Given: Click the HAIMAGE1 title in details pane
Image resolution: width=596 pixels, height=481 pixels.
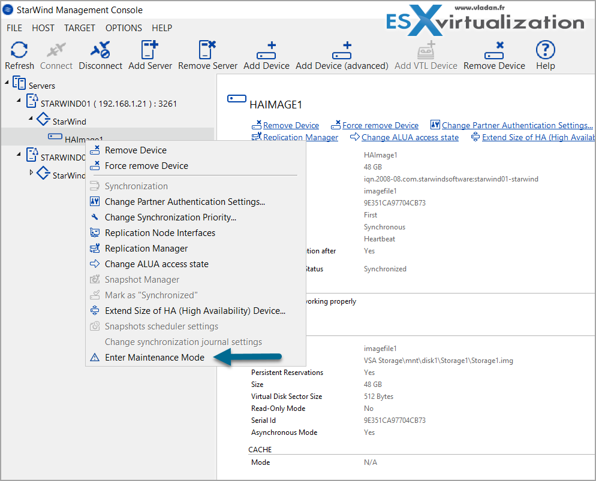Looking at the screenshot, I should [x=276, y=105].
